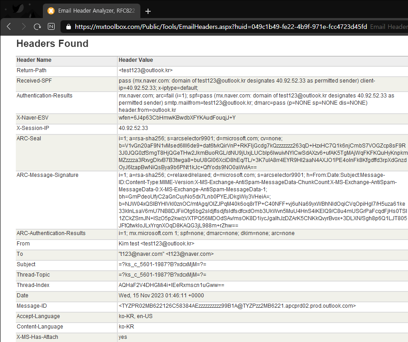Open the Notion extension icon in toolbar

coord(51,27)
